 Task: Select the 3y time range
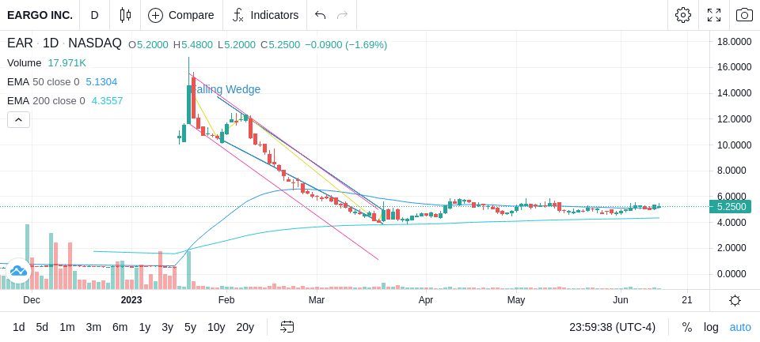point(167,328)
